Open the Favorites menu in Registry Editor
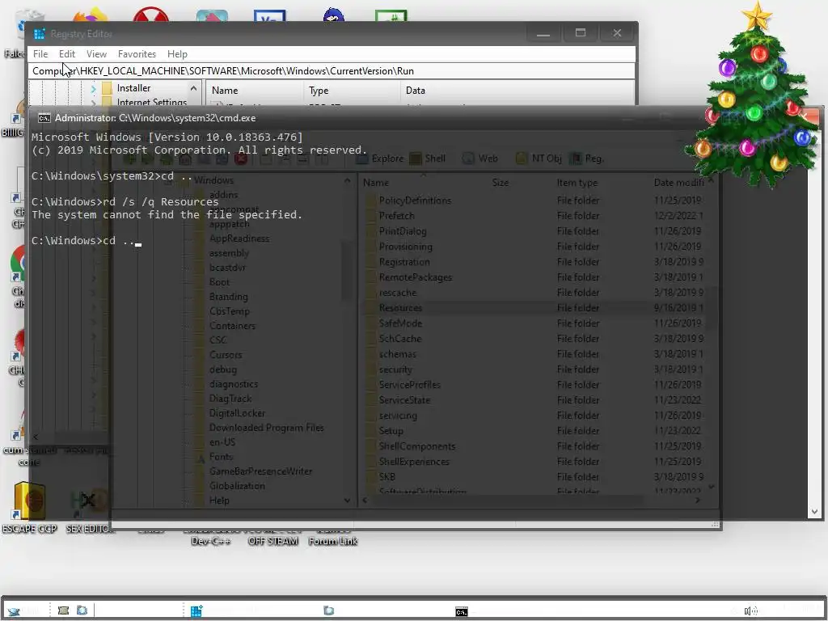The width and height of the screenshot is (828, 621). click(x=137, y=54)
